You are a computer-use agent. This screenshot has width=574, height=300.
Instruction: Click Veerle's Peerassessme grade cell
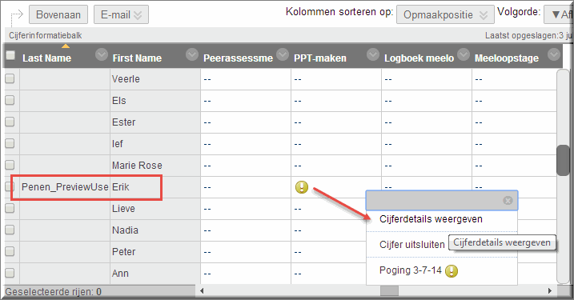pyautogui.click(x=246, y=79)
